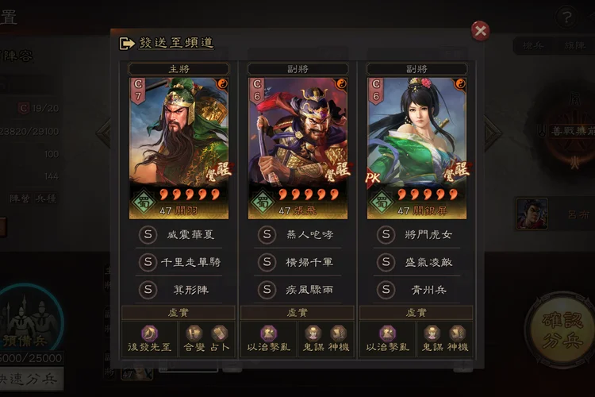Open the 關銀屏 general card

coord(416,148)
